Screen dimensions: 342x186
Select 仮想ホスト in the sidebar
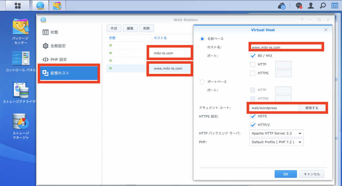point(69,73)
